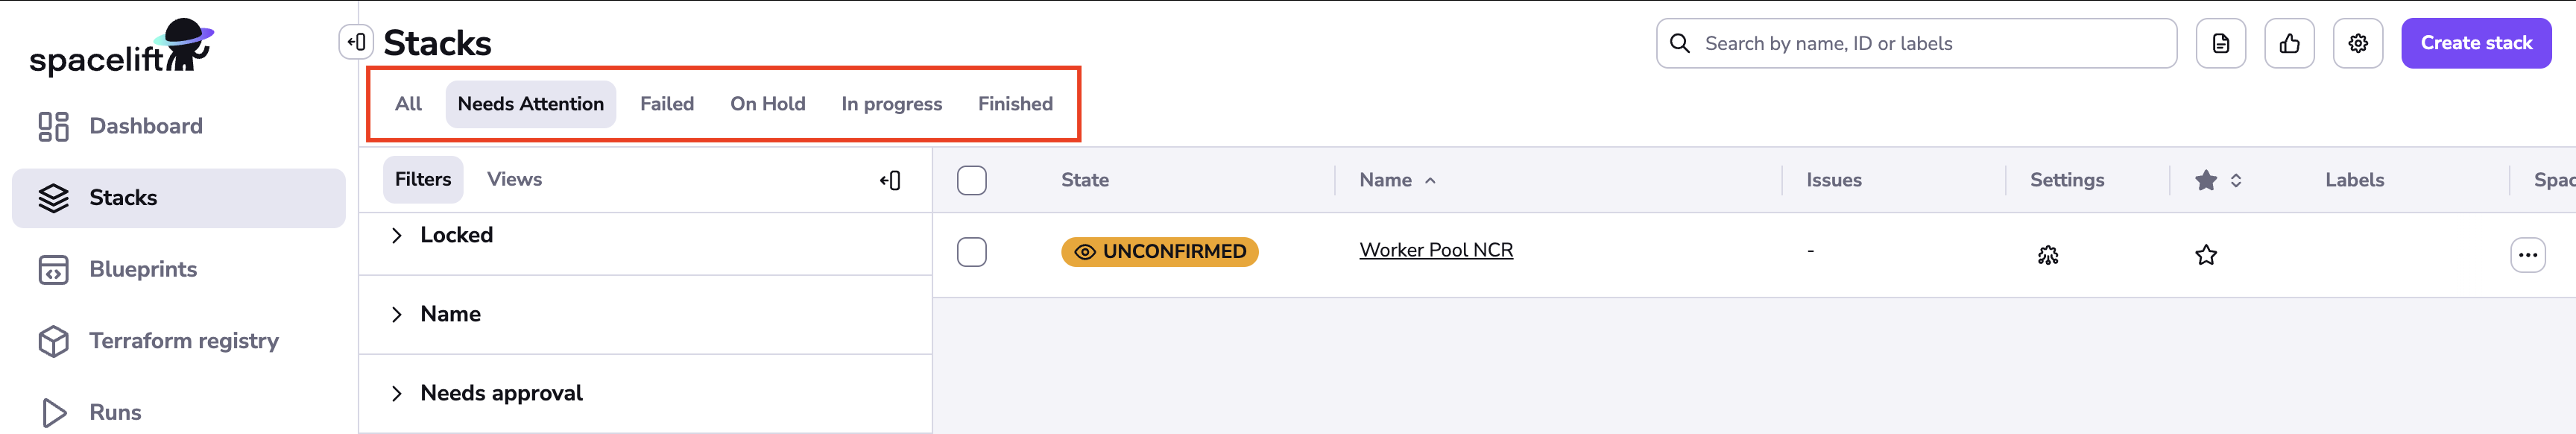Select the Finished tab
Viewport: 2576px width, 434px height.
tap(1015, 103)
